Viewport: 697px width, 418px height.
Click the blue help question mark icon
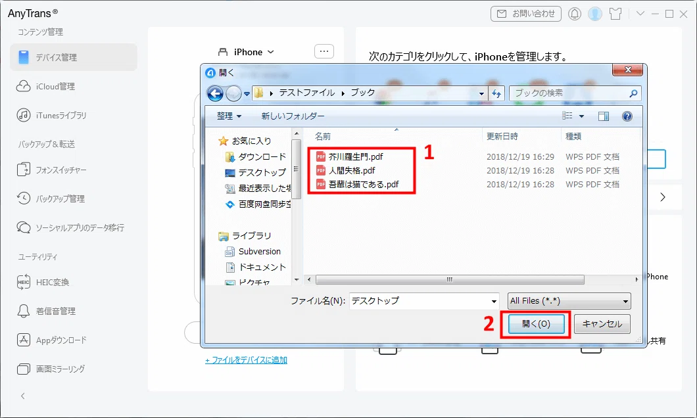pyautogui.click(x=627, y=116)
